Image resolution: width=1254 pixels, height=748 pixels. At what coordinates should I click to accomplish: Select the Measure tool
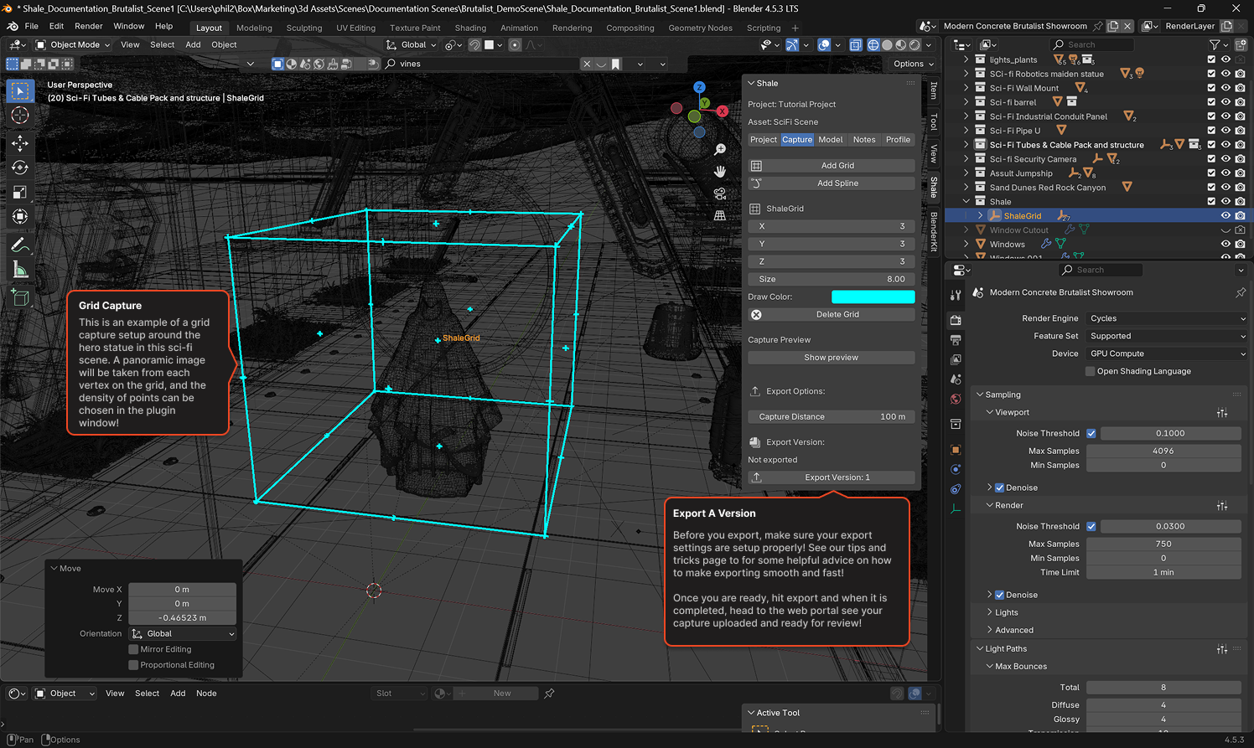tap(20, 270)
